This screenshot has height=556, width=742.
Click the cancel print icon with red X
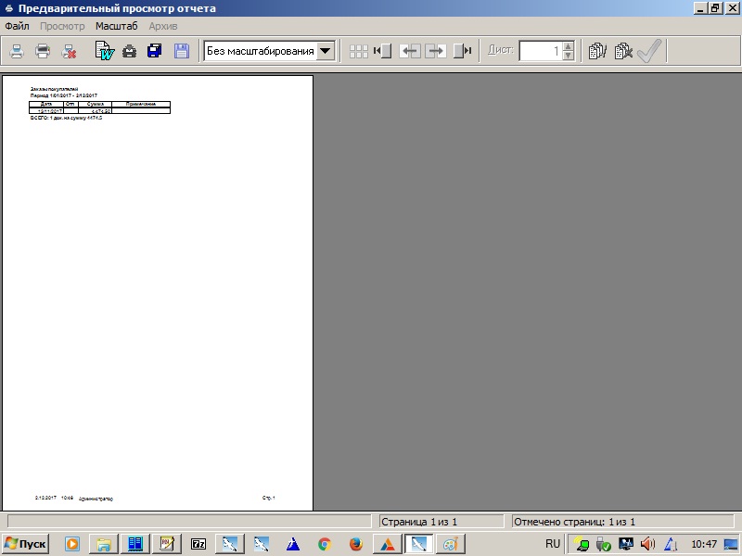(x=69, y=51)
